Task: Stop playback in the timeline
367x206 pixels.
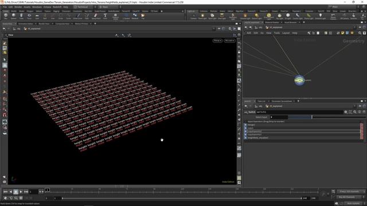Action: pyautogui.click(x=15, y=192)
